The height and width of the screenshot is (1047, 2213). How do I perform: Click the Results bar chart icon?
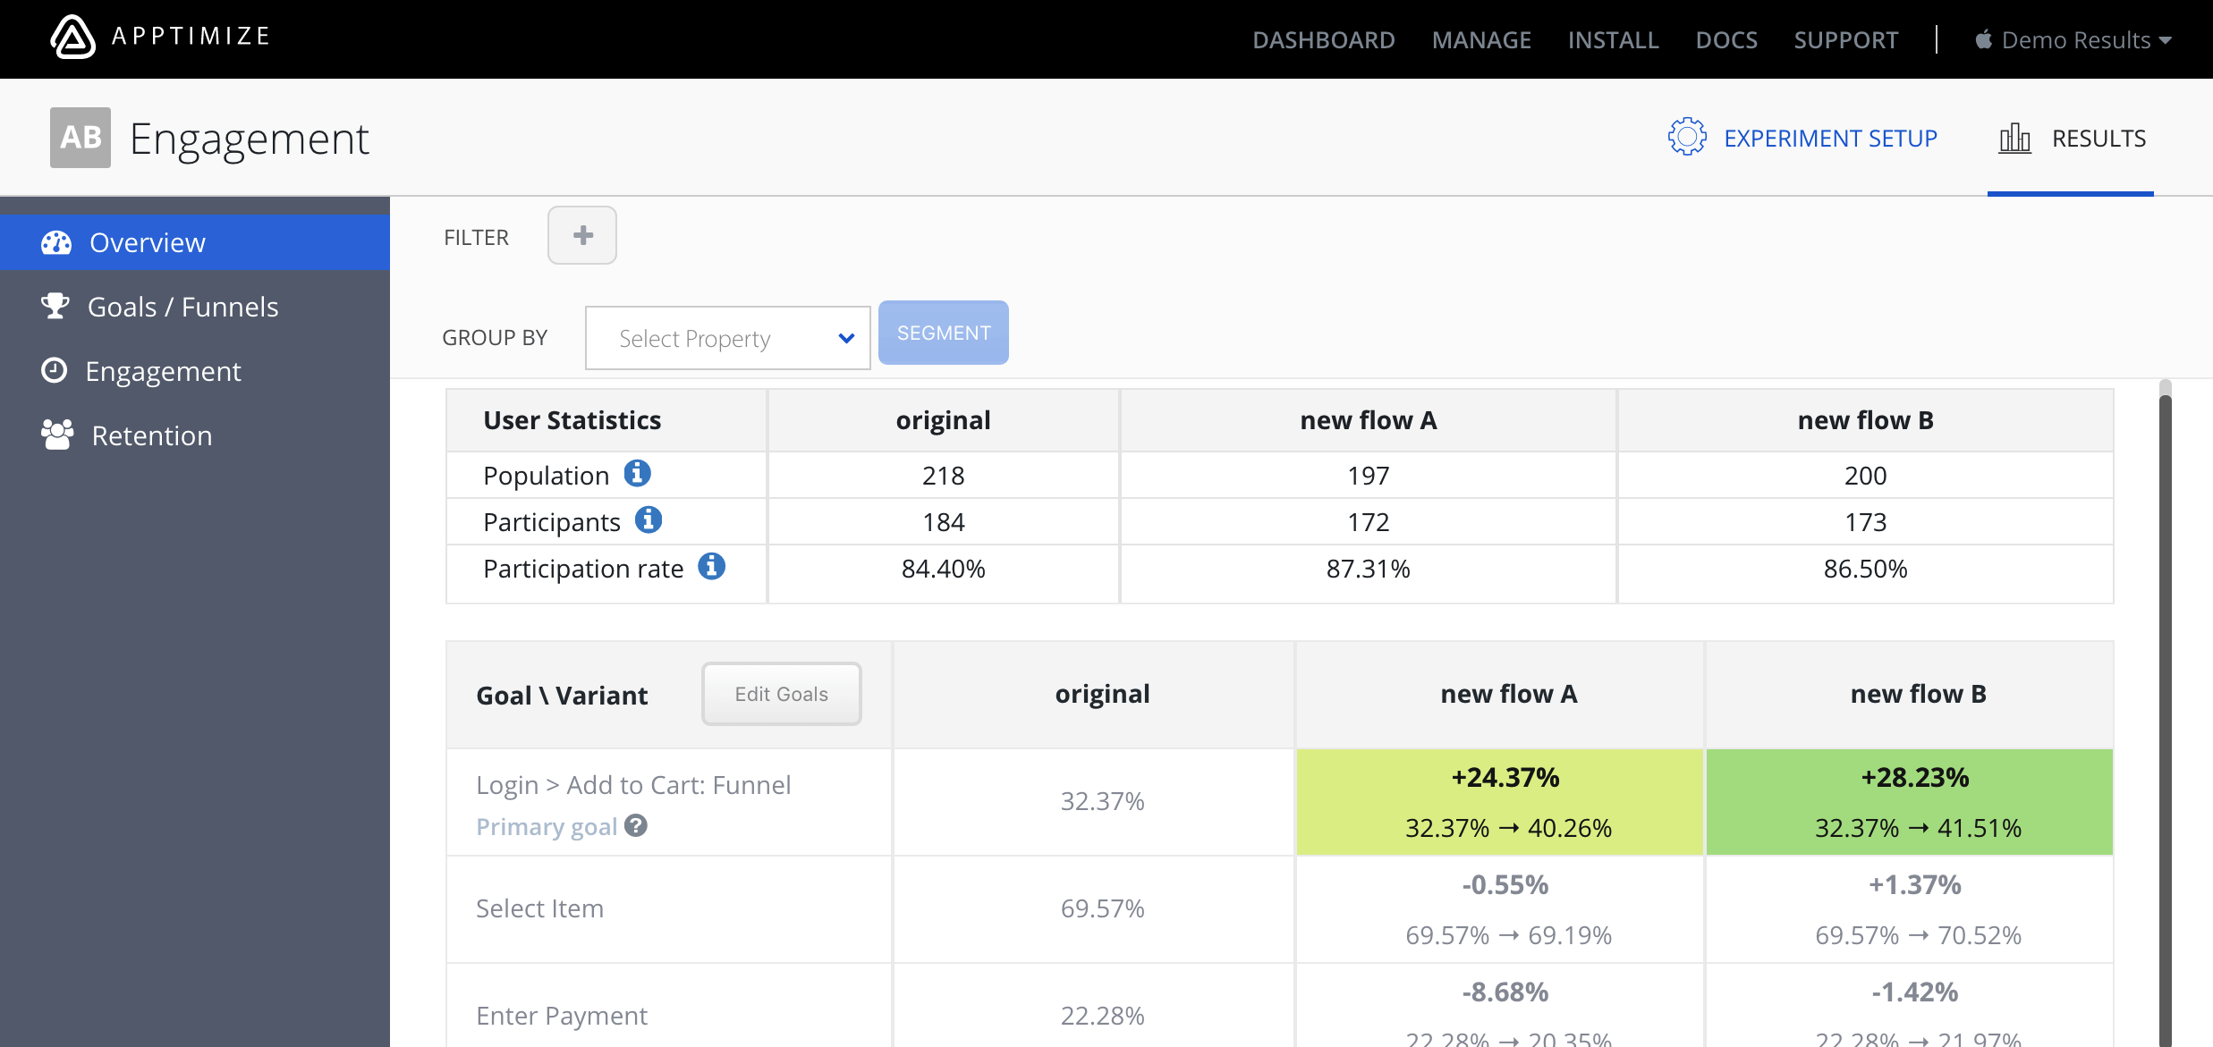coord(2014,138)
